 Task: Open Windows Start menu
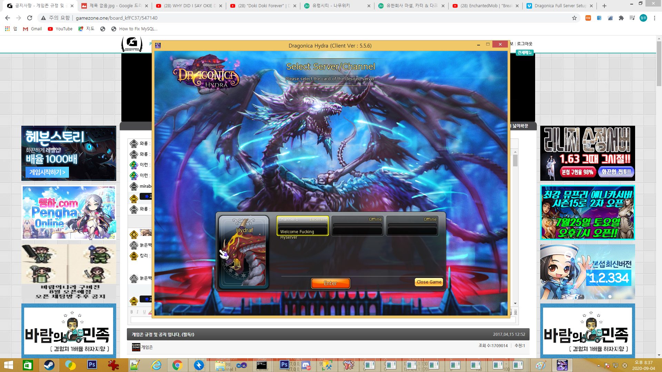(8, 365)
